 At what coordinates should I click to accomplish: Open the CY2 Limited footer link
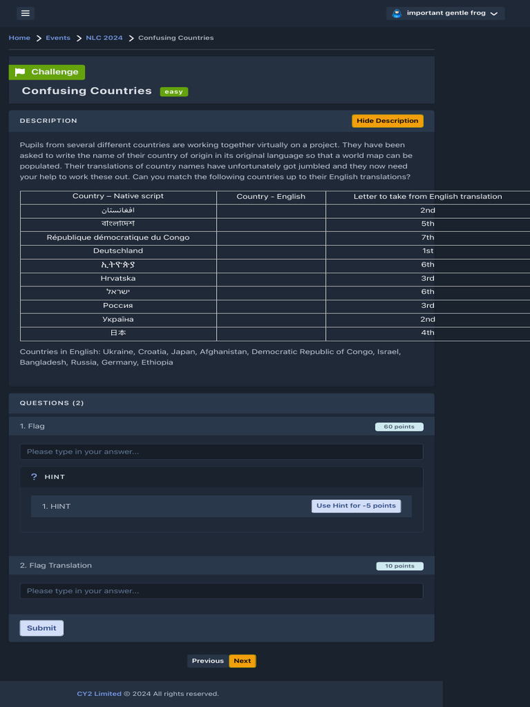99,694
